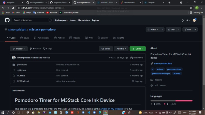This screenshot has height=115, width=205.
Task: Open the .gitignore file
Action: (22, 70)
